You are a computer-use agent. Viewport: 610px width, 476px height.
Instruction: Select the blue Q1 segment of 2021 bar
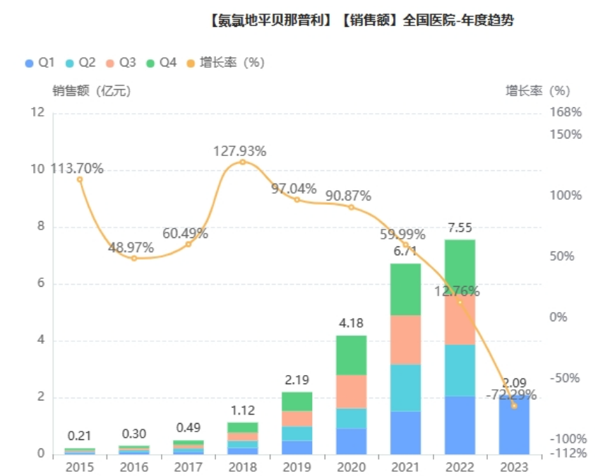pos(405,432)
